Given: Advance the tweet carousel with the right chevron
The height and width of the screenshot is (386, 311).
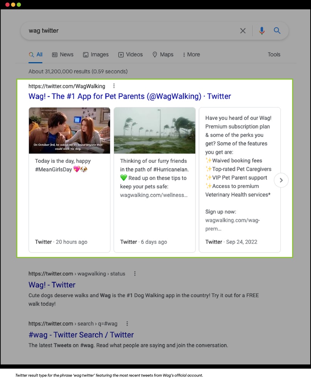Looking at the screenshot, I should 281,180.
